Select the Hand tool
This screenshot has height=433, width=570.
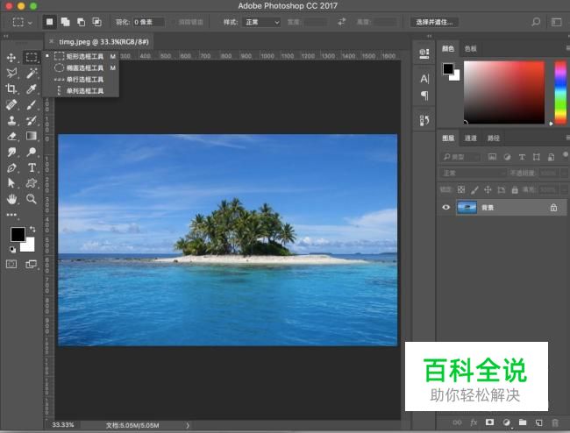(11, 199)
